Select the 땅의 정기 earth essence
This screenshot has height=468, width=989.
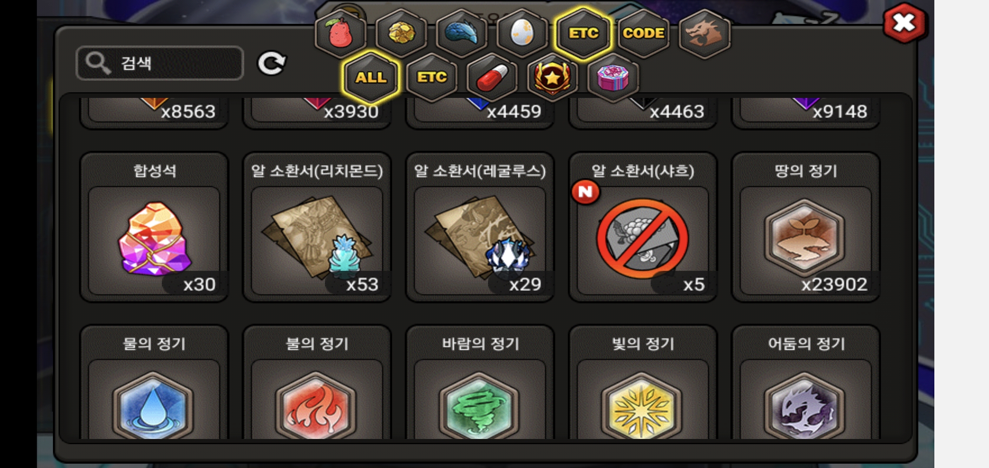(x=806, y=227)
